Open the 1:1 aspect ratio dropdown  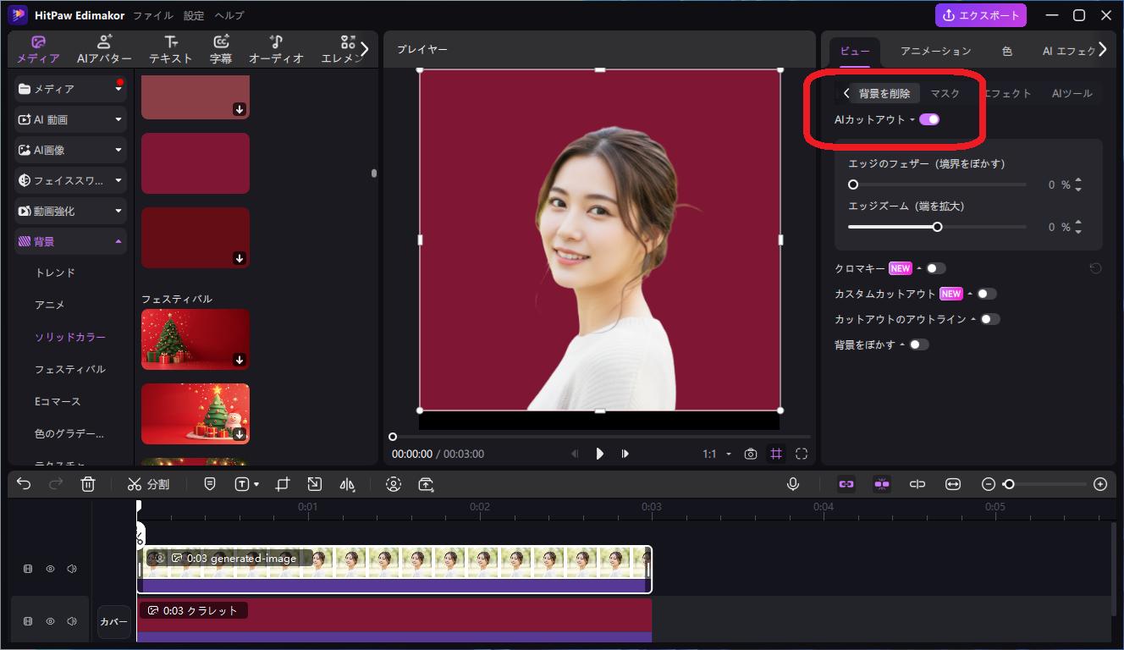716,454
